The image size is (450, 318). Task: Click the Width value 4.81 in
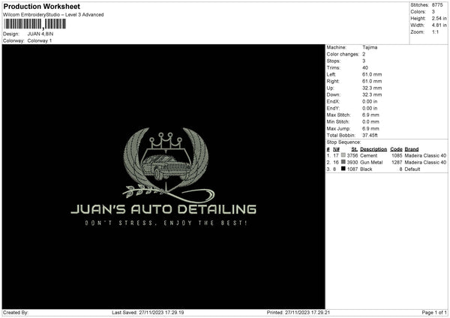coord(439,25)
